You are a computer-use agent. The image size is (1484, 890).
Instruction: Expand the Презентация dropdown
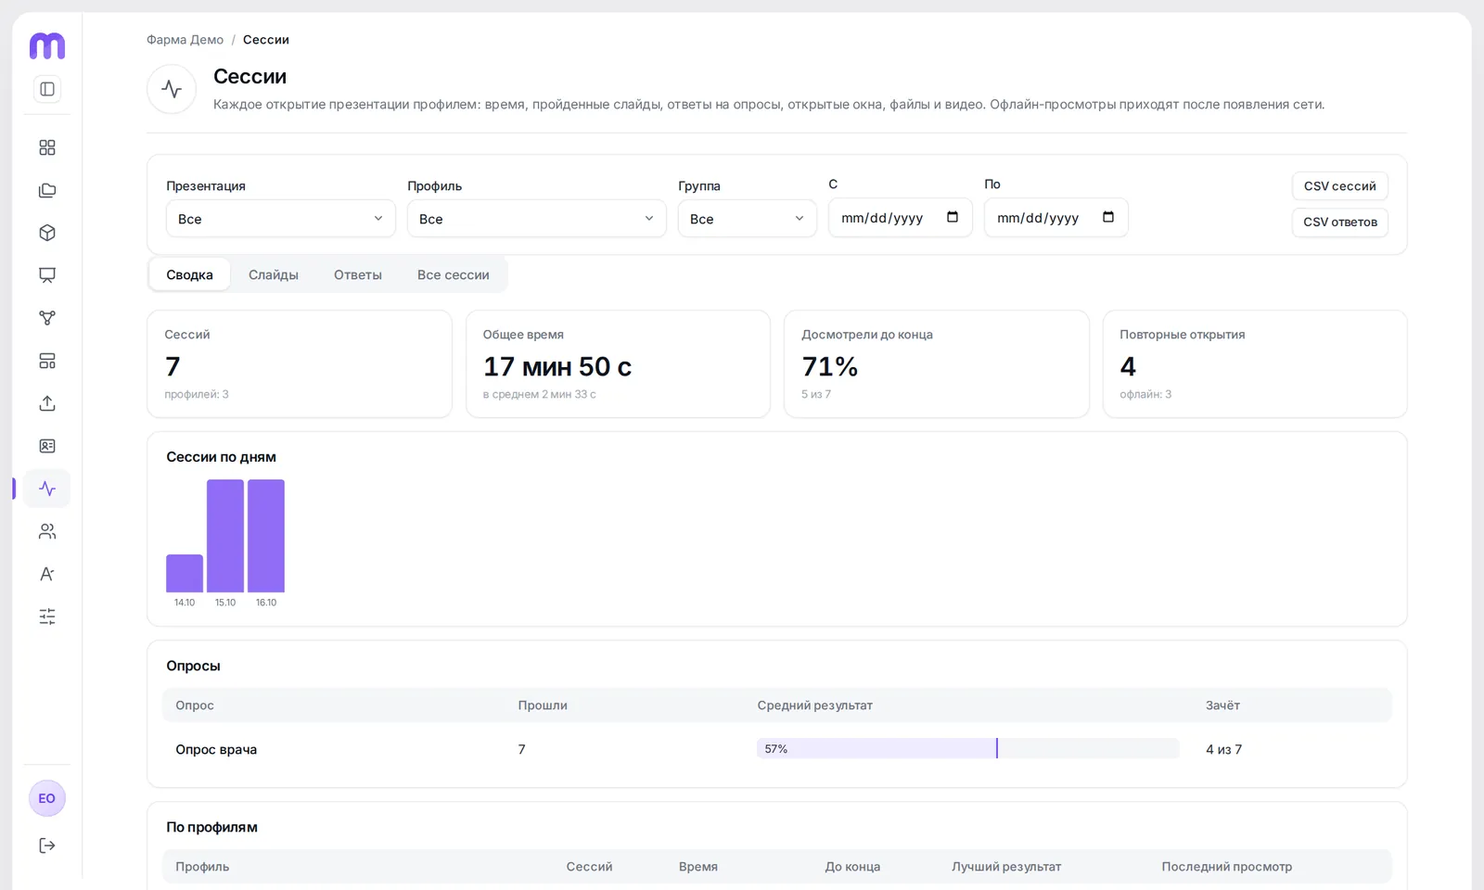(x=281, y=219)
